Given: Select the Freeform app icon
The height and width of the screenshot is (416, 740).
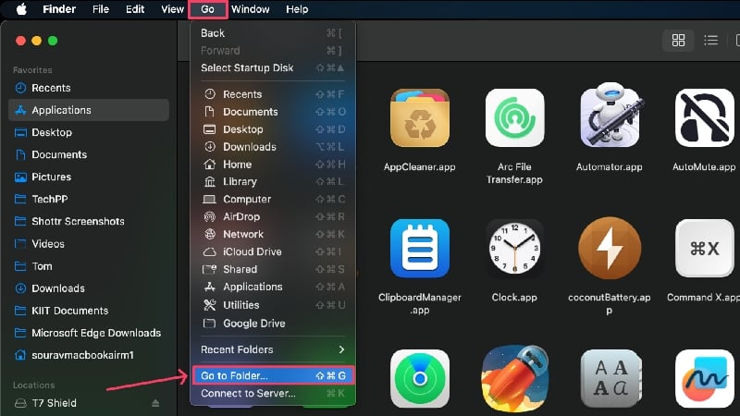Looking at the screenshot, I should point(704,378).
